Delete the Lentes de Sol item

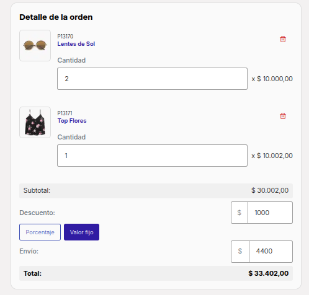pos(283,39)
